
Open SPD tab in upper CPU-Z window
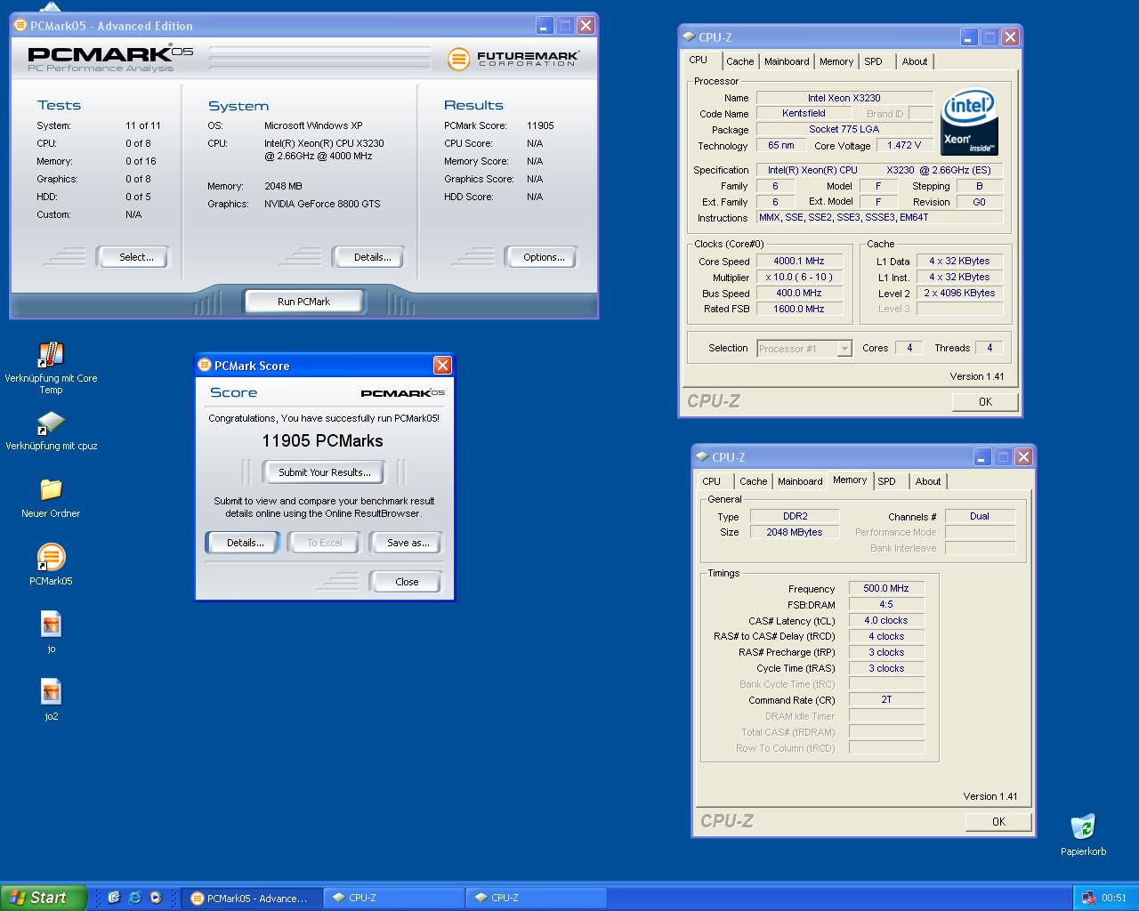[x=874, y=61]
